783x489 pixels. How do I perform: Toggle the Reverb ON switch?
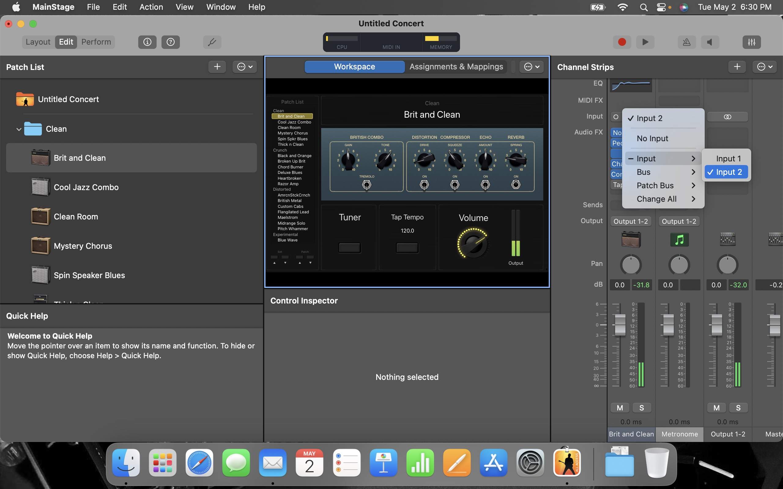[516, 184]
